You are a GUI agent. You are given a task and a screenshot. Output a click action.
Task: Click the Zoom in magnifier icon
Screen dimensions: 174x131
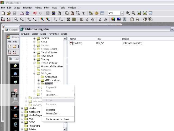(128, 13)
